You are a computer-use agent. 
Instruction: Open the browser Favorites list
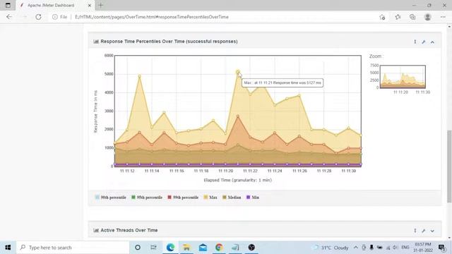tap(398, 17)
